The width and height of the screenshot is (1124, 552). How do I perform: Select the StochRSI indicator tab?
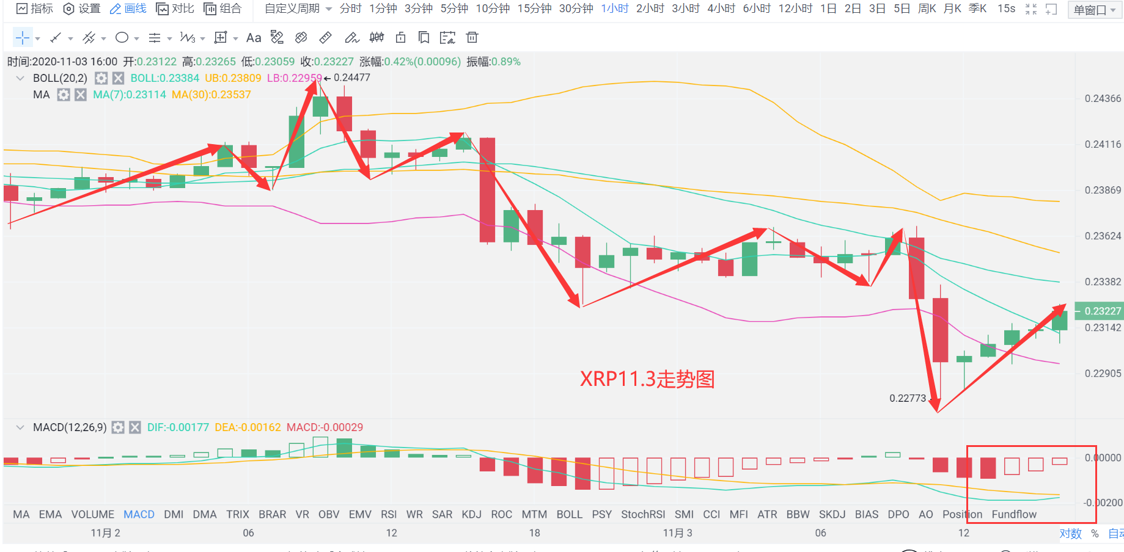coord(643,515)
